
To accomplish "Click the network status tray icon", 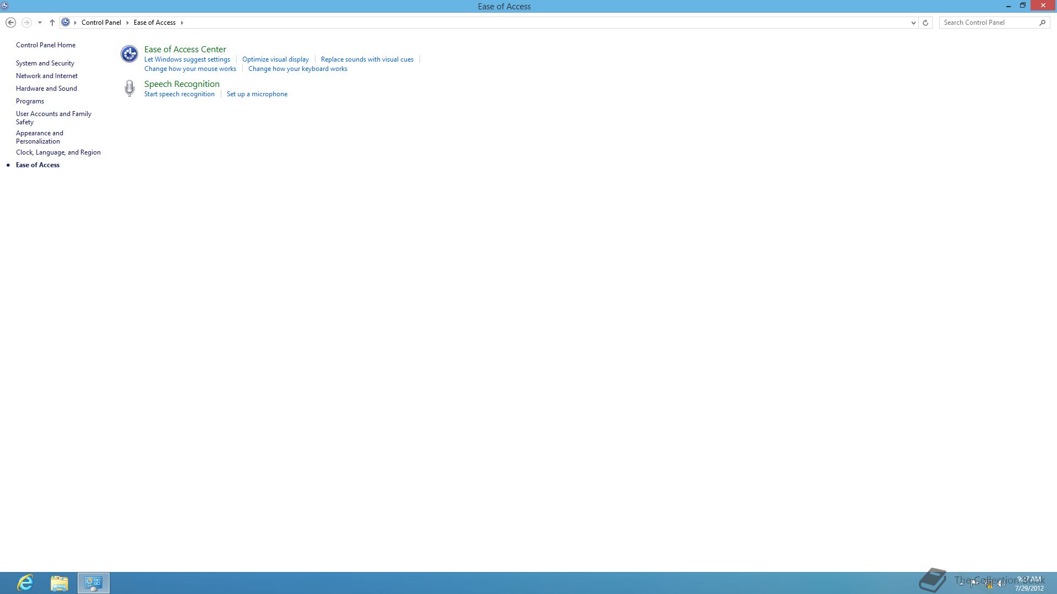I will tap(989, 584).
